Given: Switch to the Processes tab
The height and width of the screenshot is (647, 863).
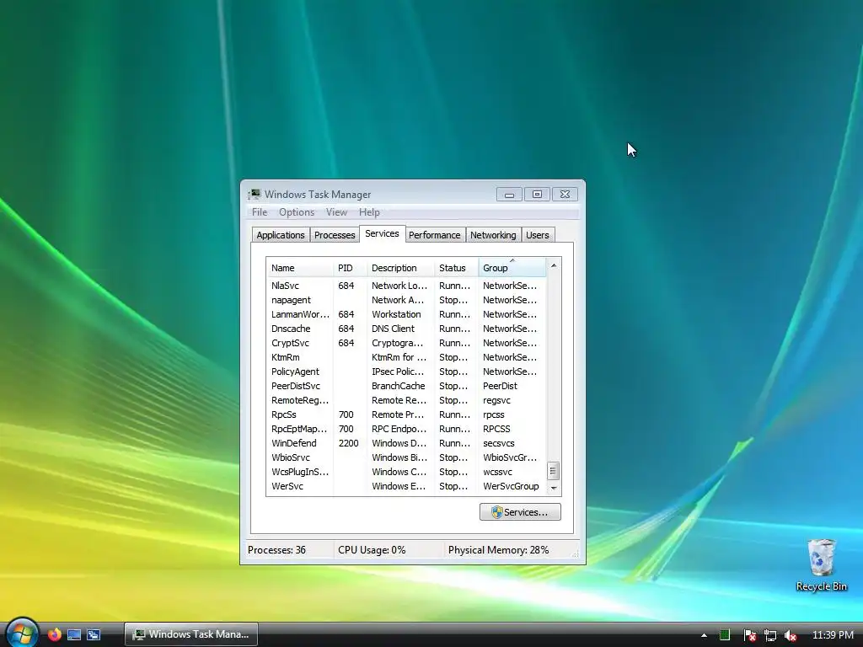Looking at the screenshot, I should 335,235.
